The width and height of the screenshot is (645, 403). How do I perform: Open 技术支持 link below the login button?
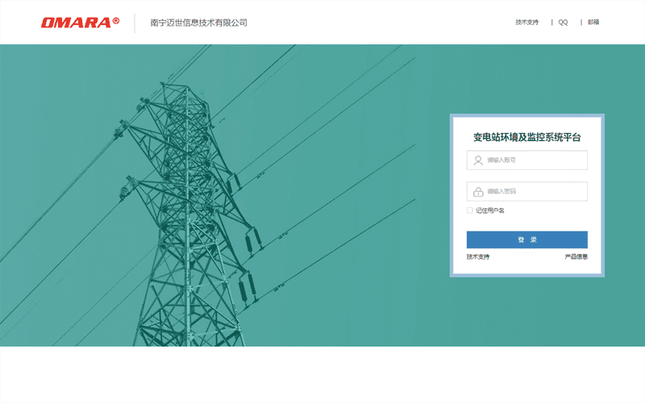[x=478, y=256]
